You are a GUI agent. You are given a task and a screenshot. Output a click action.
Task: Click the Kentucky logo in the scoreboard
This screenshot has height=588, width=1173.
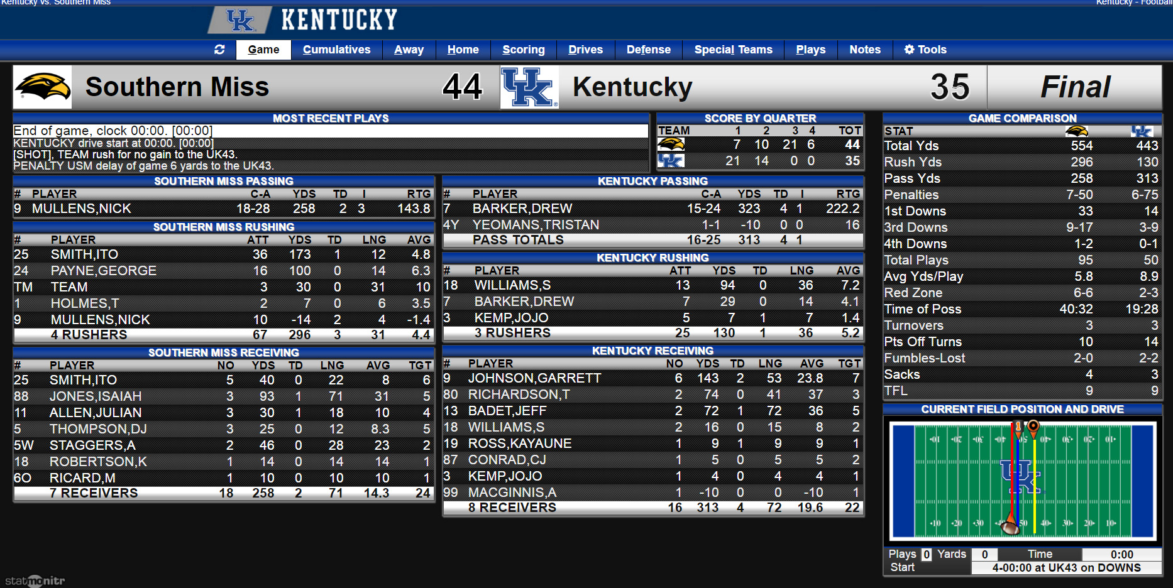pos(529,87)
